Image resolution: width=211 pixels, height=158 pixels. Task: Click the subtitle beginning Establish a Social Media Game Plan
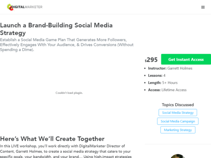point(67,45)
